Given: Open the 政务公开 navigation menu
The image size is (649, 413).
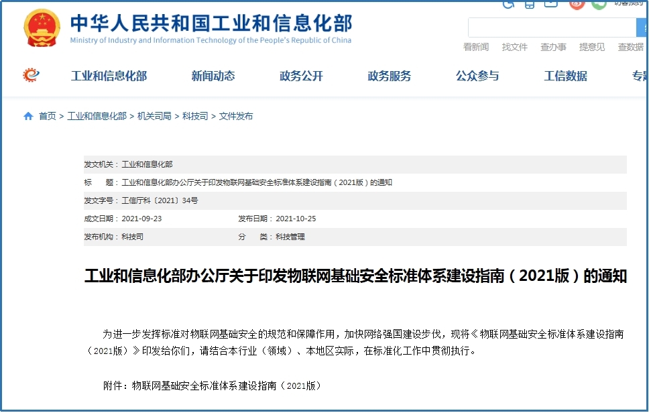Looking at the screenshot, I should click(x=301, y=76).
